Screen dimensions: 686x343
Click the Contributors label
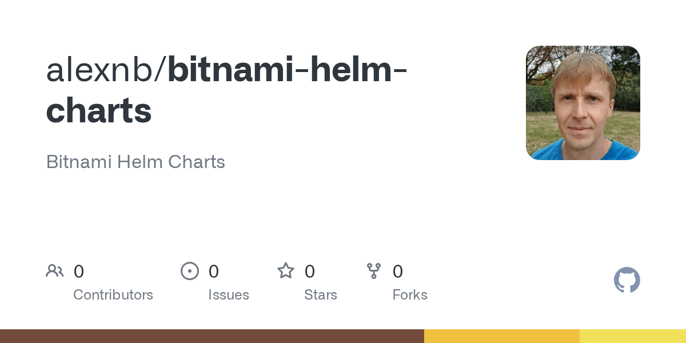pos(113,295)
